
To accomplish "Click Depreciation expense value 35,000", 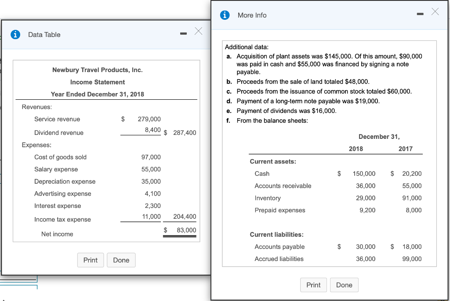I will click(x=151, y=181).
